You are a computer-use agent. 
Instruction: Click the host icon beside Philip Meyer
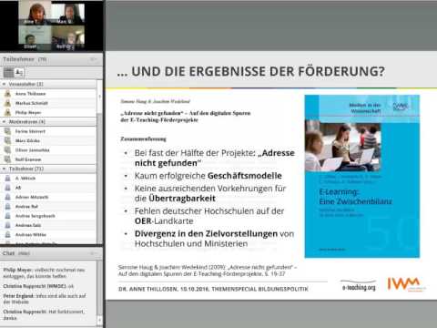coord(7,113)
